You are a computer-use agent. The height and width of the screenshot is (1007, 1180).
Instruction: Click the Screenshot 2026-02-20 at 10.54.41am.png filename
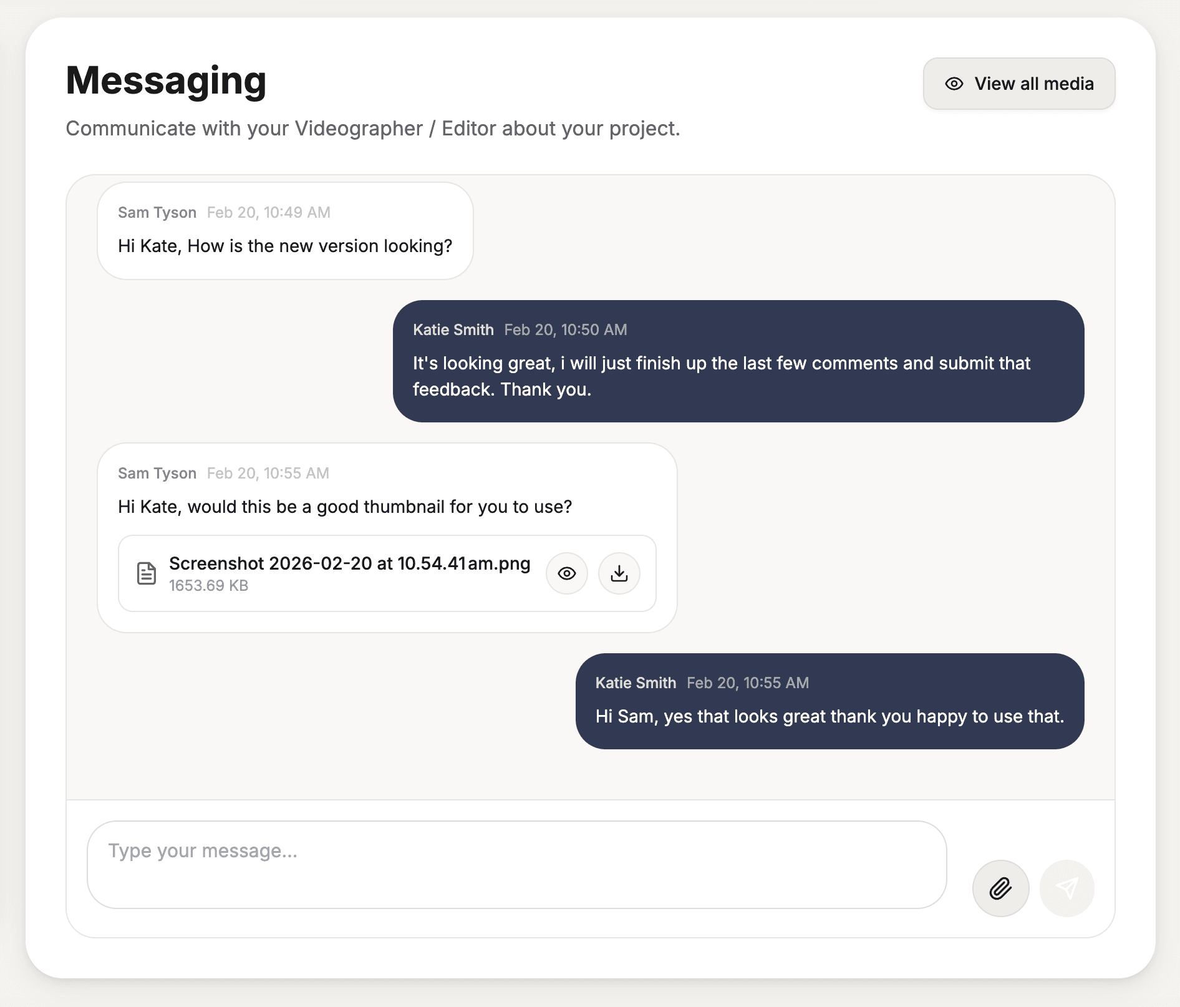click(350, 563)
